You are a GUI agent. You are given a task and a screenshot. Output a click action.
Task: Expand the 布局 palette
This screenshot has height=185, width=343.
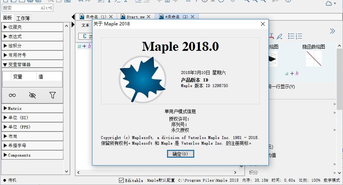tap(32, 136)
